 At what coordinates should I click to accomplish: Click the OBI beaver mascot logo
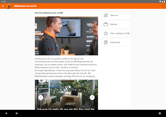click(x=9, y=6)
